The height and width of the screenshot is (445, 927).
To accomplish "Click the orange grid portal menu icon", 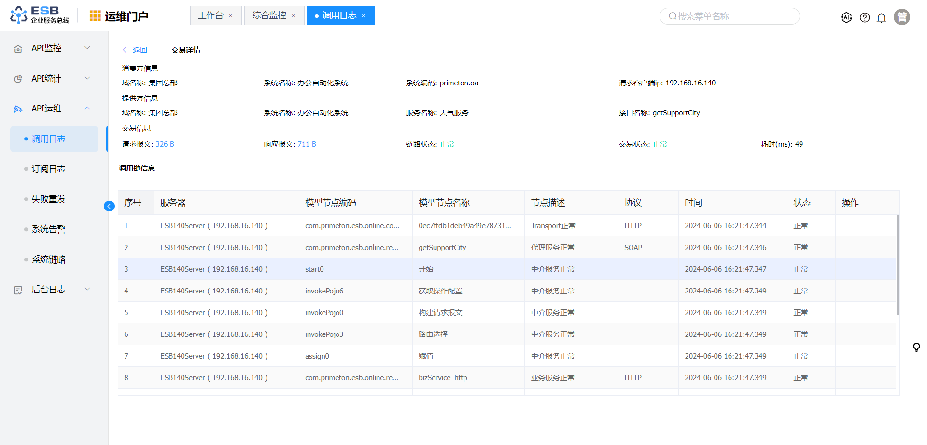I will coord(95,16).
